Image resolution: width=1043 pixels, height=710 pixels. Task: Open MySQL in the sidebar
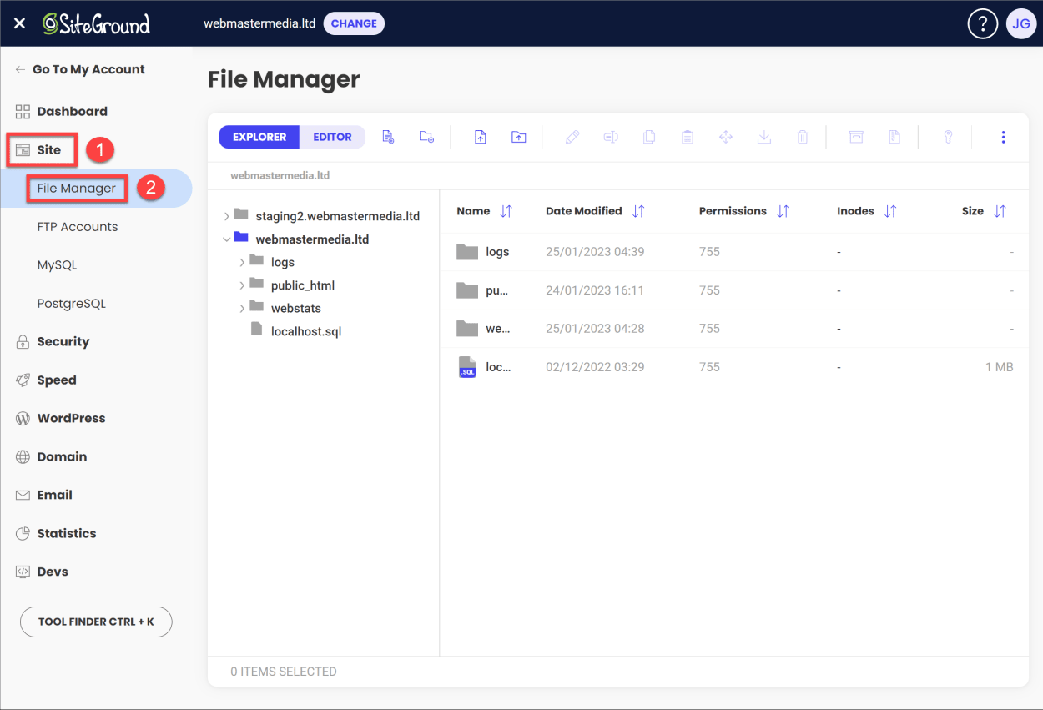tap(57, 265)
